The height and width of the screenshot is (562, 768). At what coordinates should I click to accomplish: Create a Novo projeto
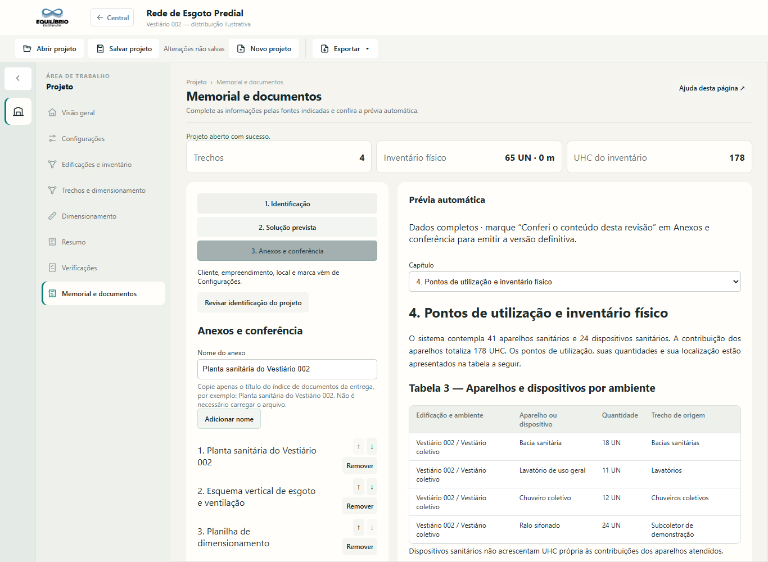264,48
